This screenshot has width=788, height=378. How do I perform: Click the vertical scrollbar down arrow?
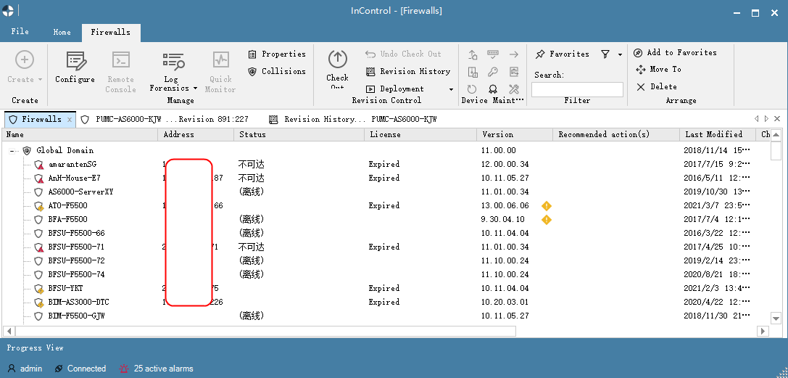pyautogui.click(x=776, y=319)
